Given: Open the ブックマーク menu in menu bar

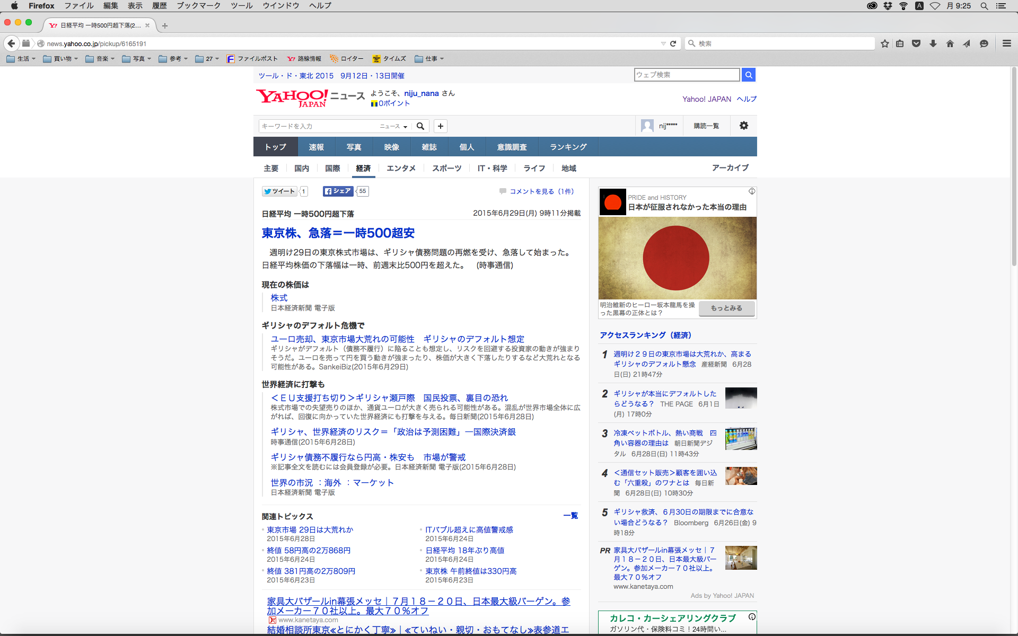Looking at the screenshot, I should [198, 5].
